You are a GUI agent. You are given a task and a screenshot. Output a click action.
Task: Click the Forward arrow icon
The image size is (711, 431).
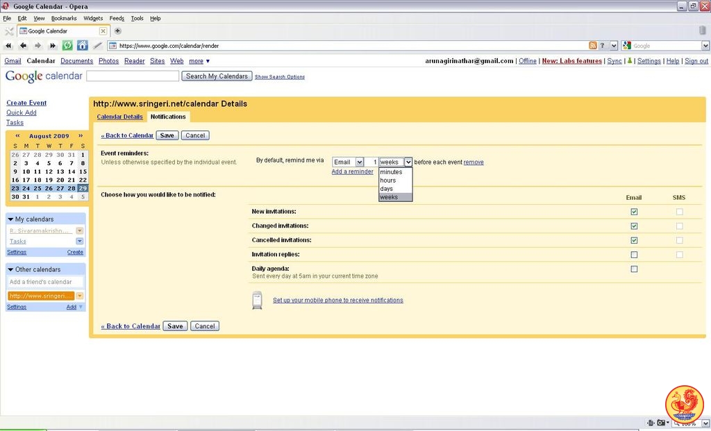tap(38, 46)
